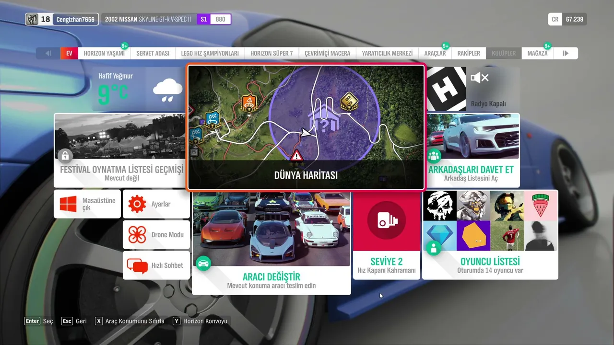Go to the Horizon Süper 7 tab

tap(272, 53)
